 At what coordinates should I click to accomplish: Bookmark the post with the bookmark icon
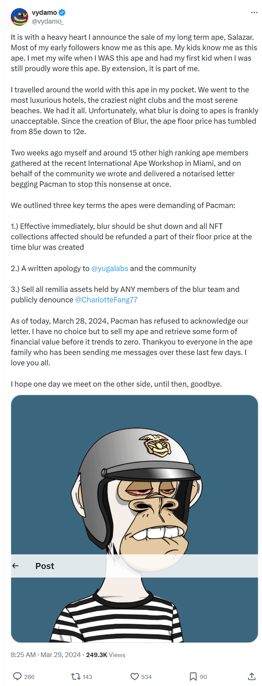(x=193, y=676)
